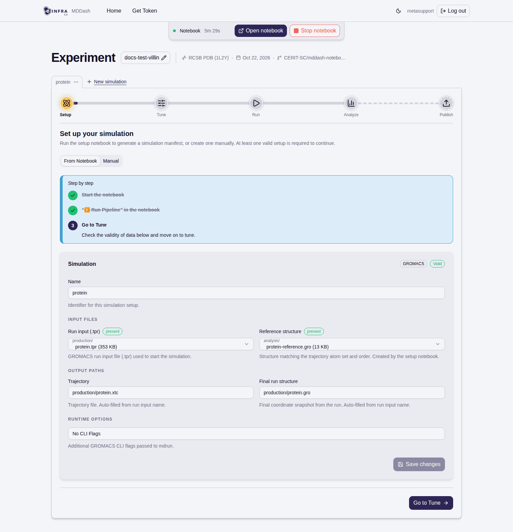The width and height of the screenshot is (513, 532).
Task: Select the Setup step icon
Action: coord(67,103)
